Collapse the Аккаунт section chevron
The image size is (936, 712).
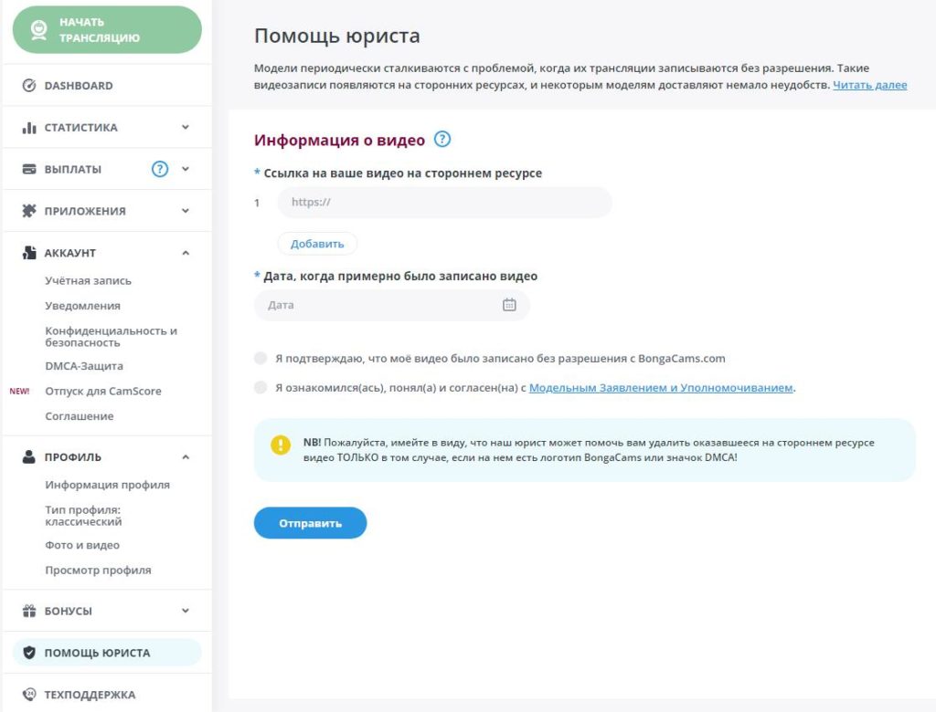pos(186,253)
